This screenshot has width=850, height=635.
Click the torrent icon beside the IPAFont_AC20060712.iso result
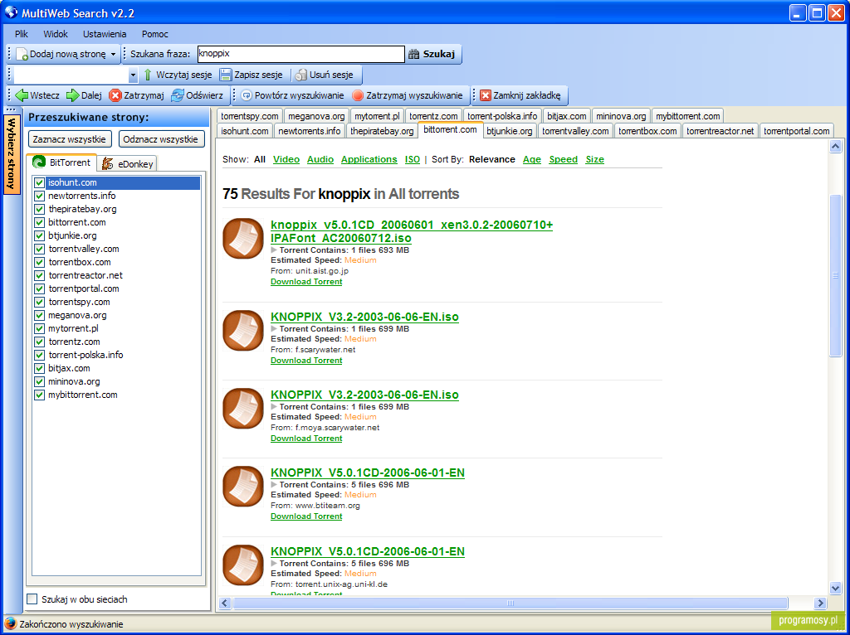tap(243, 238)
